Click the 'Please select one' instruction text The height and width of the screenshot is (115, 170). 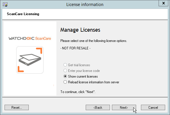point(94,41)
